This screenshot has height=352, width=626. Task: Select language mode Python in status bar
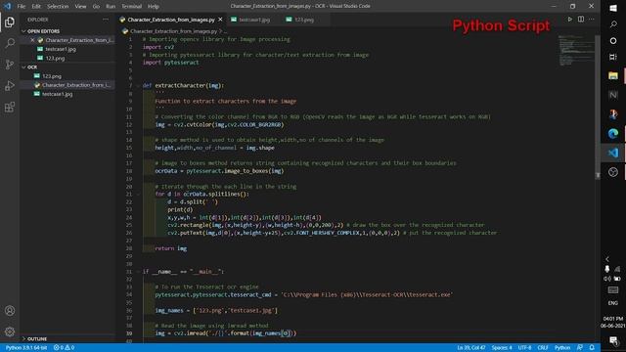coord(562,348)
